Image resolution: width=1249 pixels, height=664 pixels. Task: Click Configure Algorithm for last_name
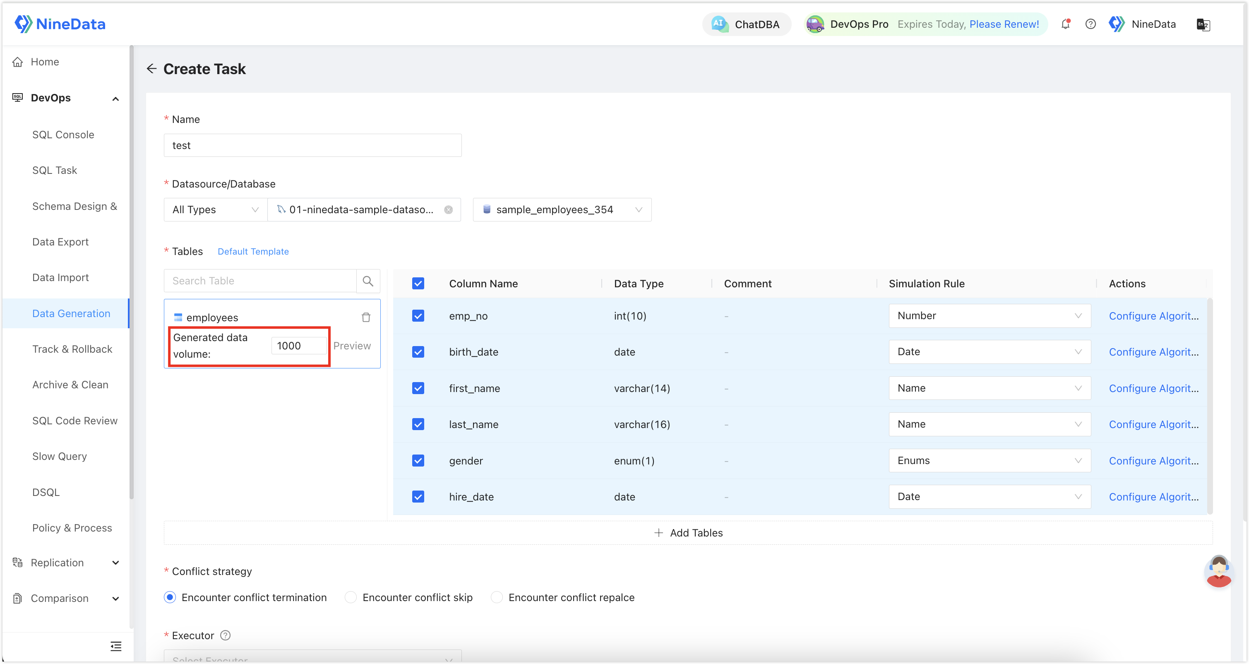1153,424
